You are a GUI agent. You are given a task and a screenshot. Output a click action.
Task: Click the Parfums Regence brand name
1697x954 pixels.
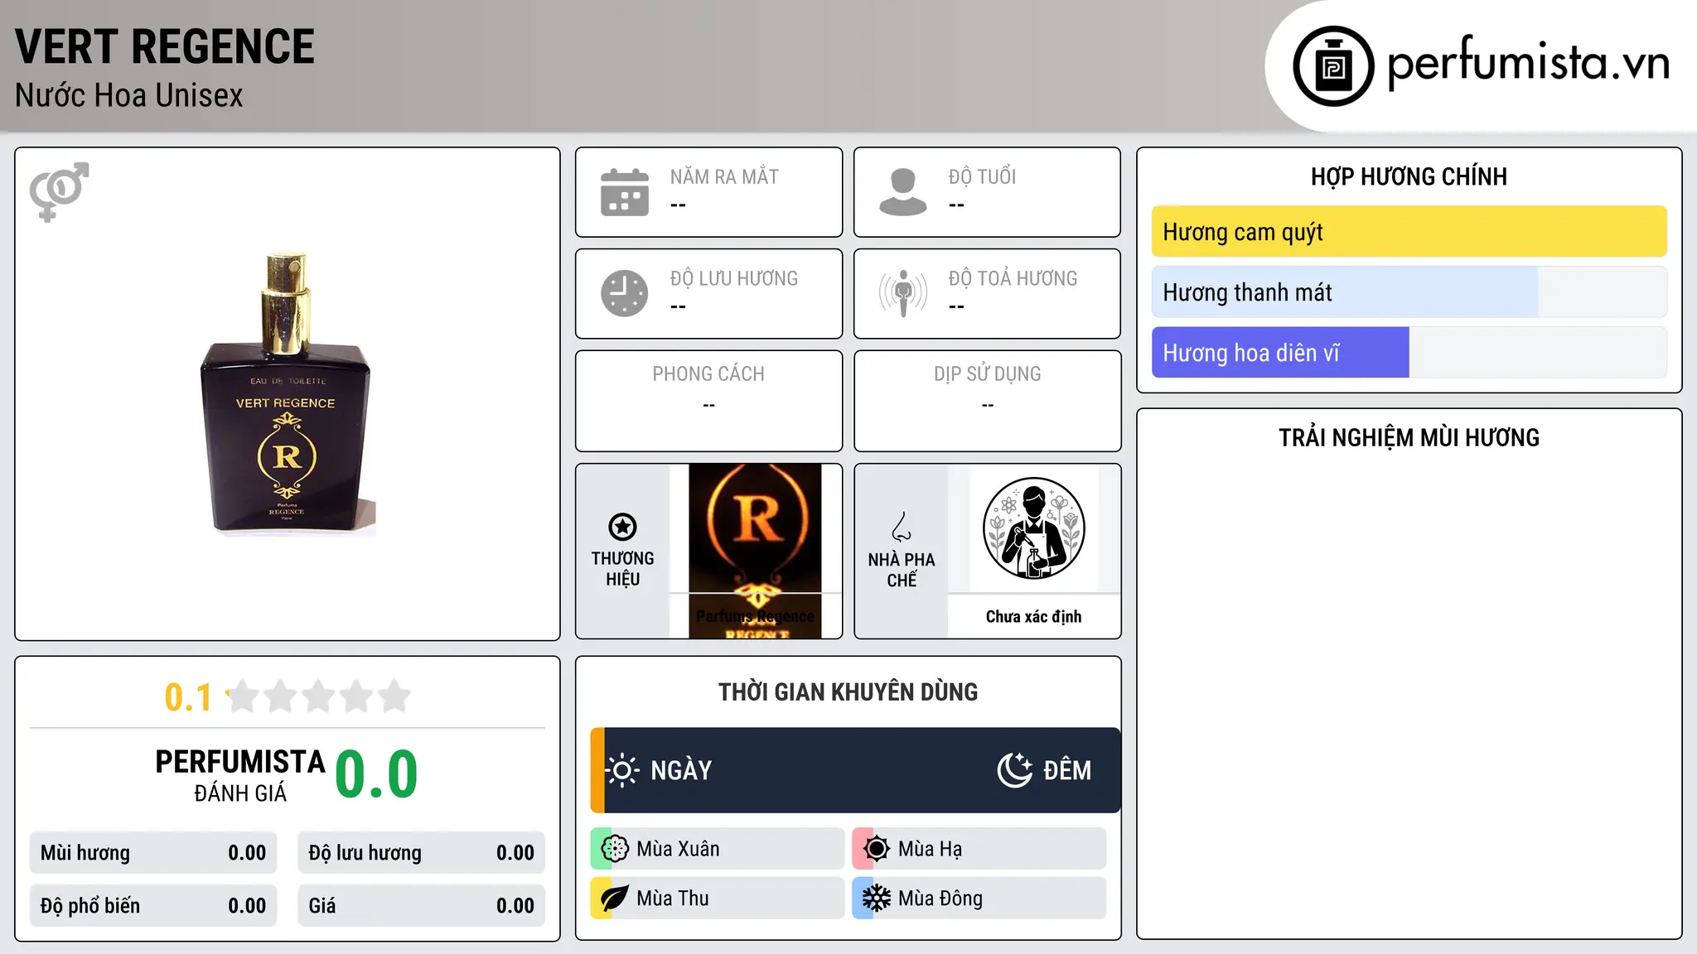755,616
